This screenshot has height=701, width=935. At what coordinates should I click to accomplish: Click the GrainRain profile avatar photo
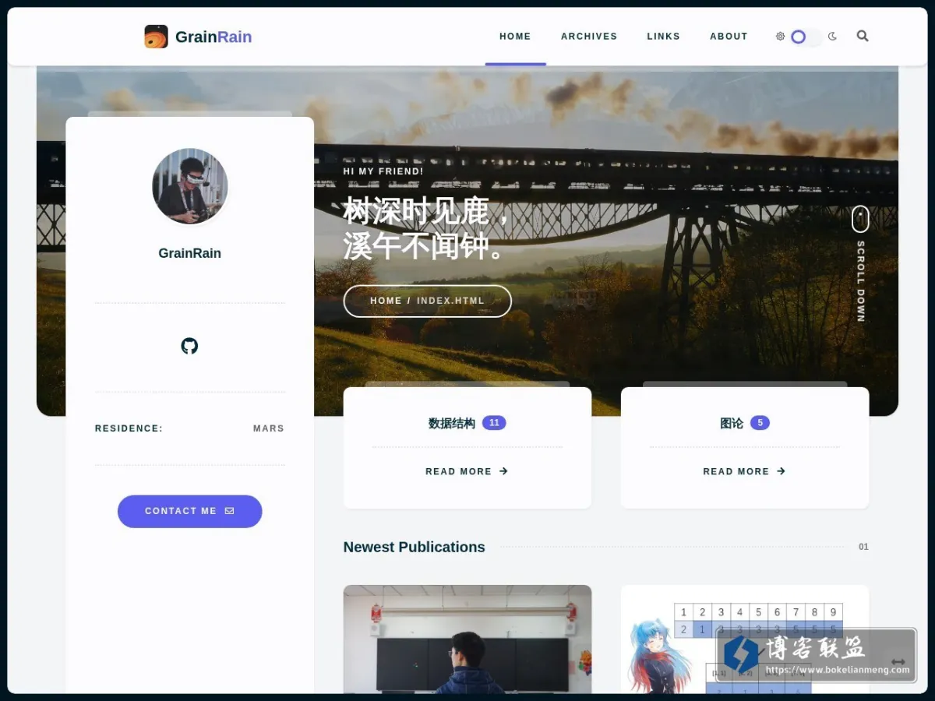click(x=190, y=186)
